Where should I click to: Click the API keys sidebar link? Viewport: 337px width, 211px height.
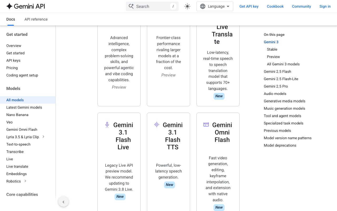[x=13, y=60]
